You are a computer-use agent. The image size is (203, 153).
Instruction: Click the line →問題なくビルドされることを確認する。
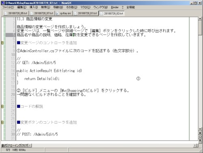(51, 95)
